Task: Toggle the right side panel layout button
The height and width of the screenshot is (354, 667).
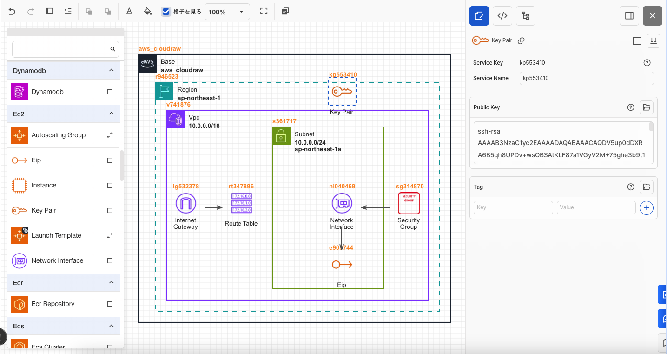Action: point(629,16)
